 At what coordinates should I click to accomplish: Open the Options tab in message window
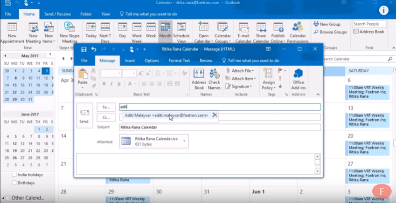coord(152,61)
